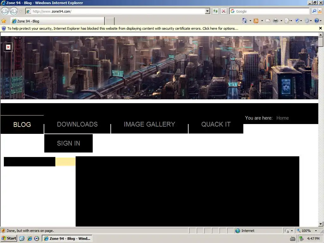This screenshot has height=243, width=324.
Task: Click the Google search box
Action: click(x=270, y=11)
